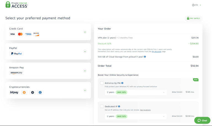
Task: Click the BitPay logo
Action: coord(14,92)
